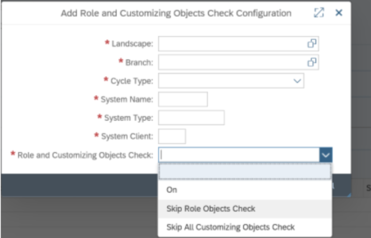
Task: Close the configuration dialog with X icon
Action: 339,13
